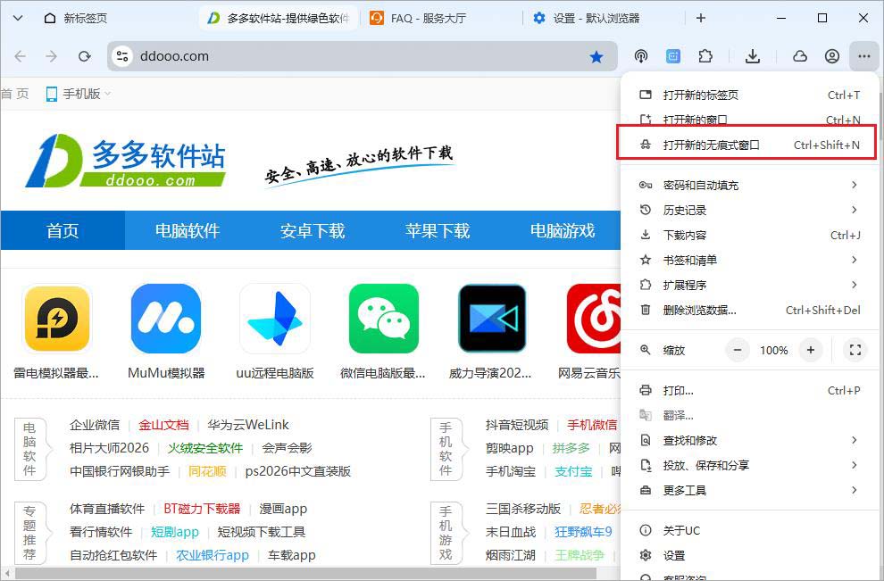Open the uu远程电脑版 app icon
The width and height of the screenshot is (884, 581).
[x=275, y=319]
